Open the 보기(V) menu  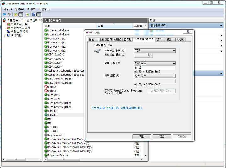31,9
